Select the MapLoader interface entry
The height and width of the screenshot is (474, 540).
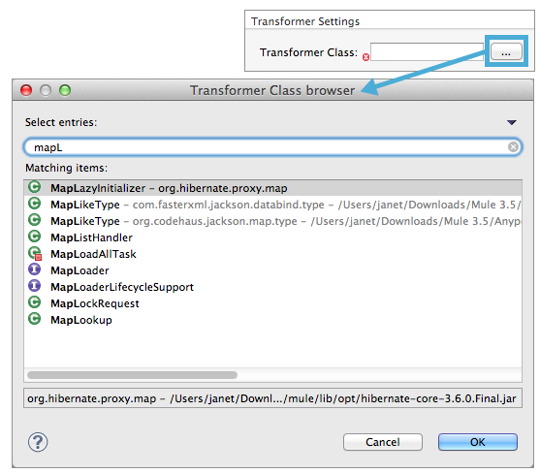click(x=273, y=270)
